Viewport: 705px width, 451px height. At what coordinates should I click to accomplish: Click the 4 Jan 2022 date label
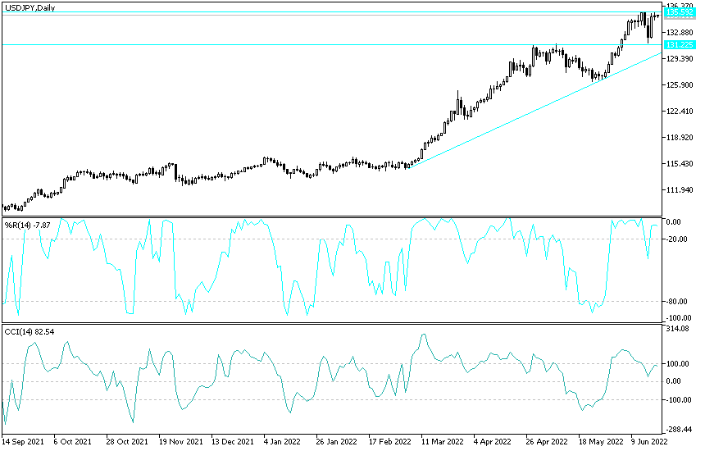coord(282,441)
